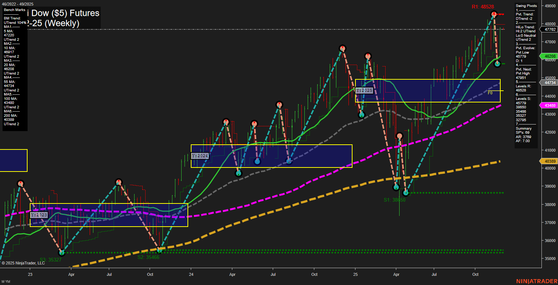Click the Pvt. Evolve entry in Swing Pivots
558x285 pixels.
coord(526,48)
